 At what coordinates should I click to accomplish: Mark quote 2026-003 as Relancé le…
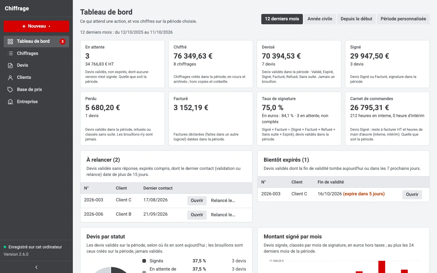(223, 201)
